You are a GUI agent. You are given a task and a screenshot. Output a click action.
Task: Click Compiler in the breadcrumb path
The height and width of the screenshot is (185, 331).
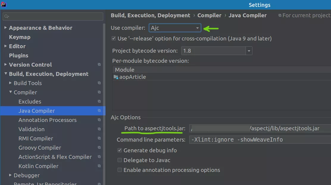point(209,15)
